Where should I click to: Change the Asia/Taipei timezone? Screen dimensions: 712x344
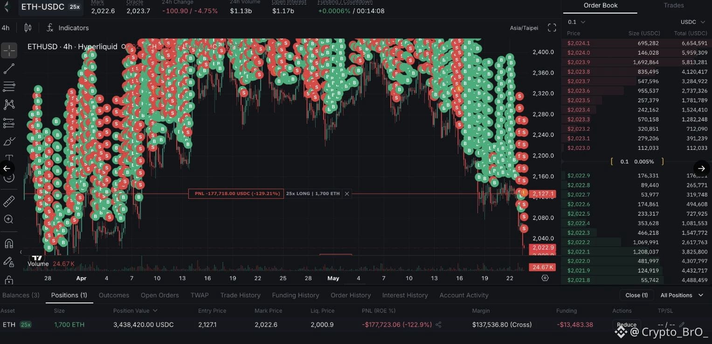click(x=524, y=28)
